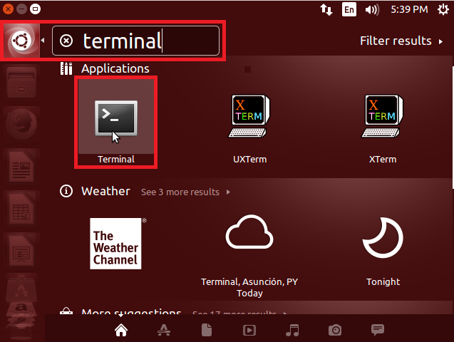Open Ubuntu Software Center from launcher
Image resolution: width=454 pixels, height=342 pixels.
coord(21,289)
